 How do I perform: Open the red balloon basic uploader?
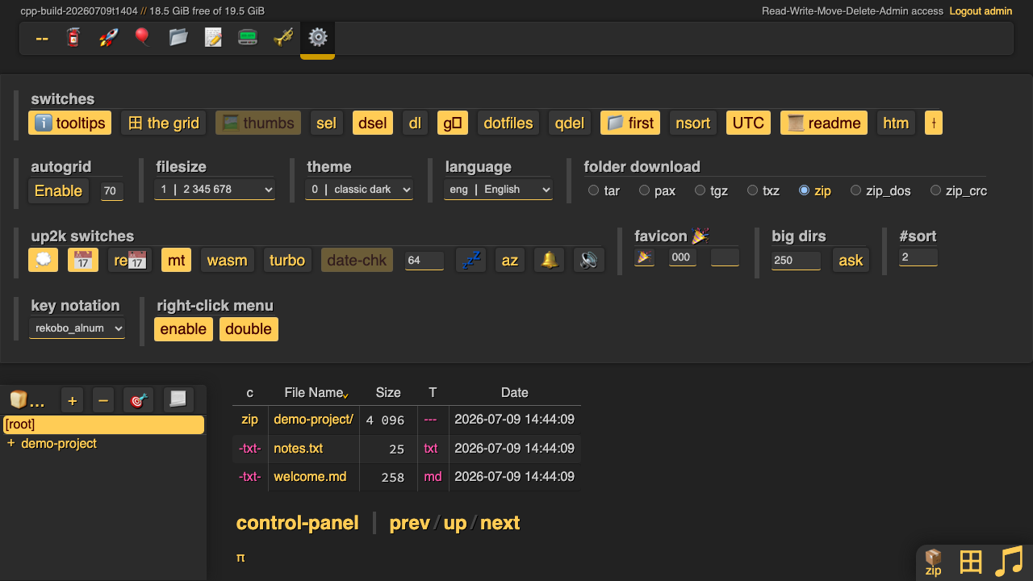pyautogui.click(x=143, y=38)
